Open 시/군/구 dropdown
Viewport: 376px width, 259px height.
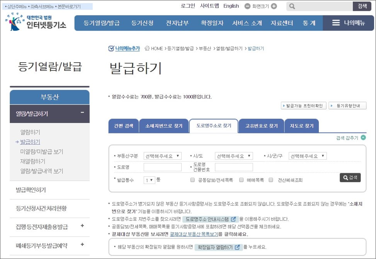pyautogui.click(x=308, y=156)
